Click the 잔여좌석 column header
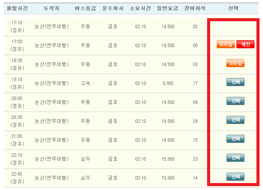The width and height of the screenshot is (263, 190). (x=195, y=8)
